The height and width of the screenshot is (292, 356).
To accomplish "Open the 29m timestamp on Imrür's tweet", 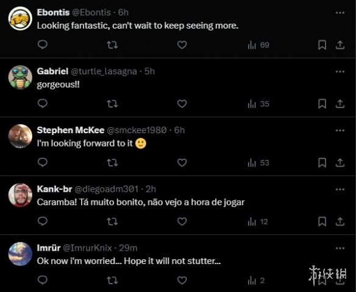I will [x=128, y=248].
